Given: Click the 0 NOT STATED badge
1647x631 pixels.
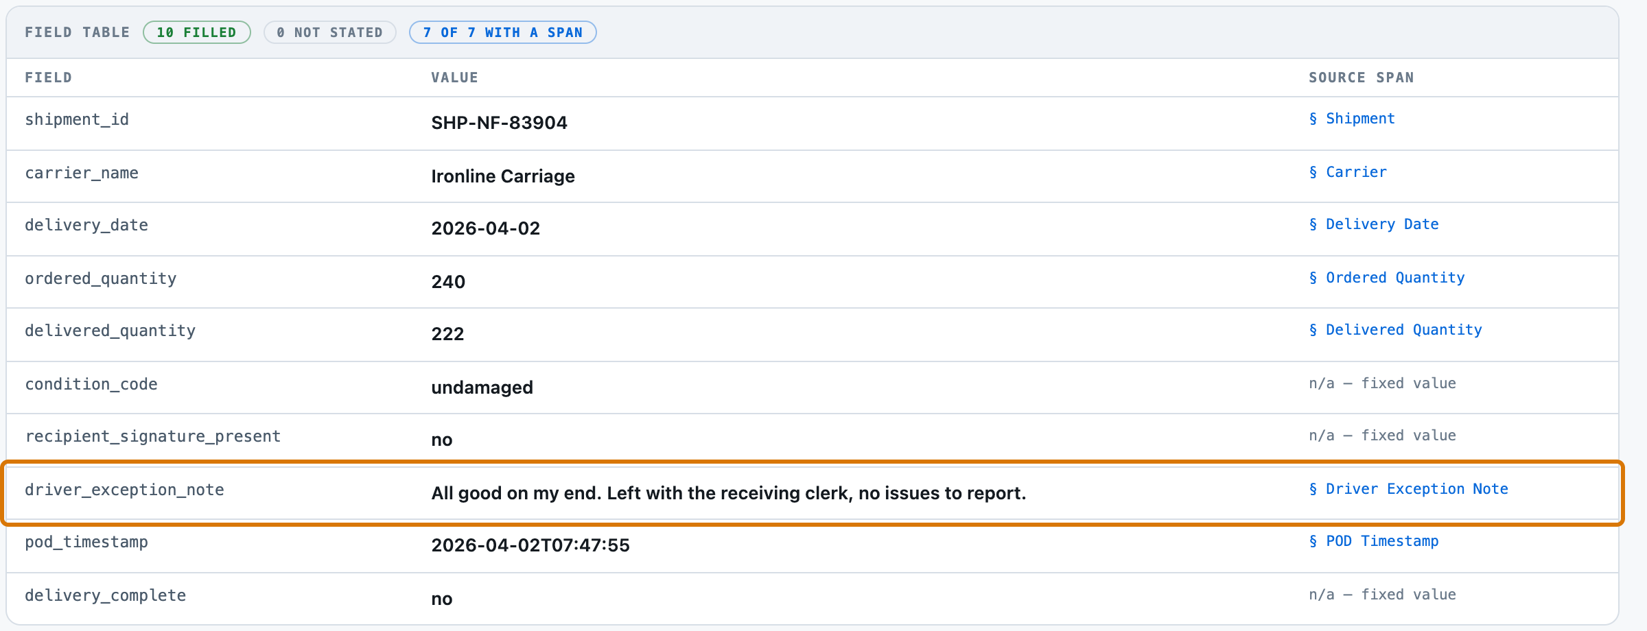Looking at the screenshot, I should (x=329, y=32).
